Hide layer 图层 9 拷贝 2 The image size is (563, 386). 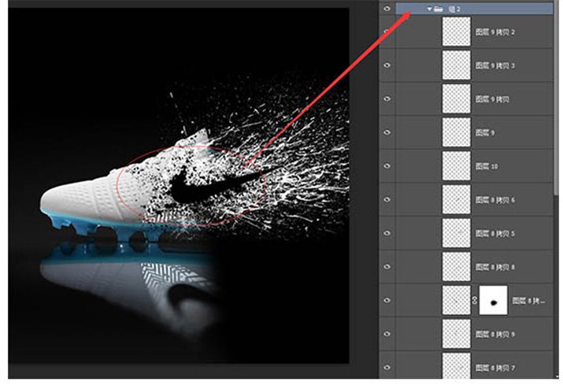pos(387,32)
